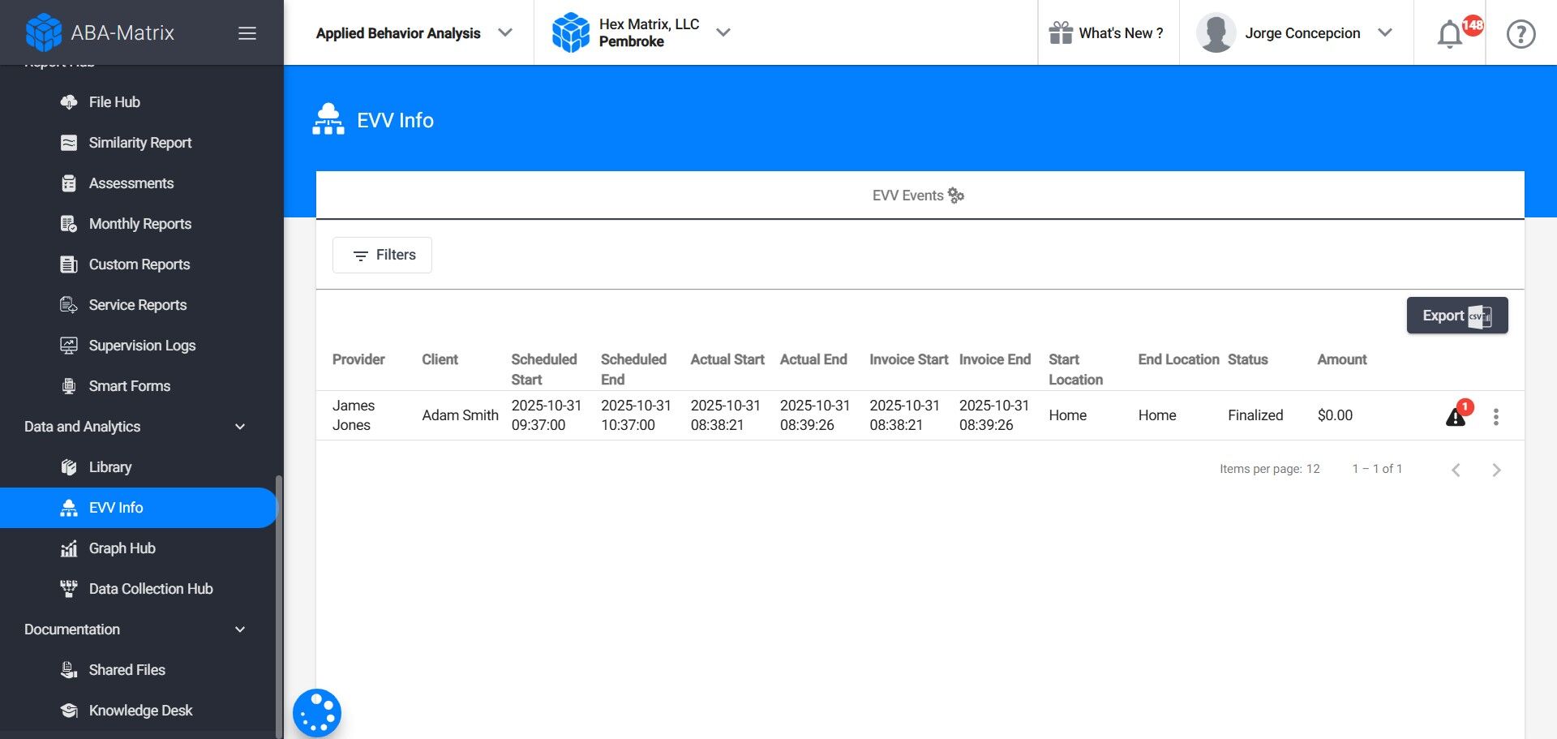Go to next page of results
1557x739 pixels.
[x=1496, y=470]
